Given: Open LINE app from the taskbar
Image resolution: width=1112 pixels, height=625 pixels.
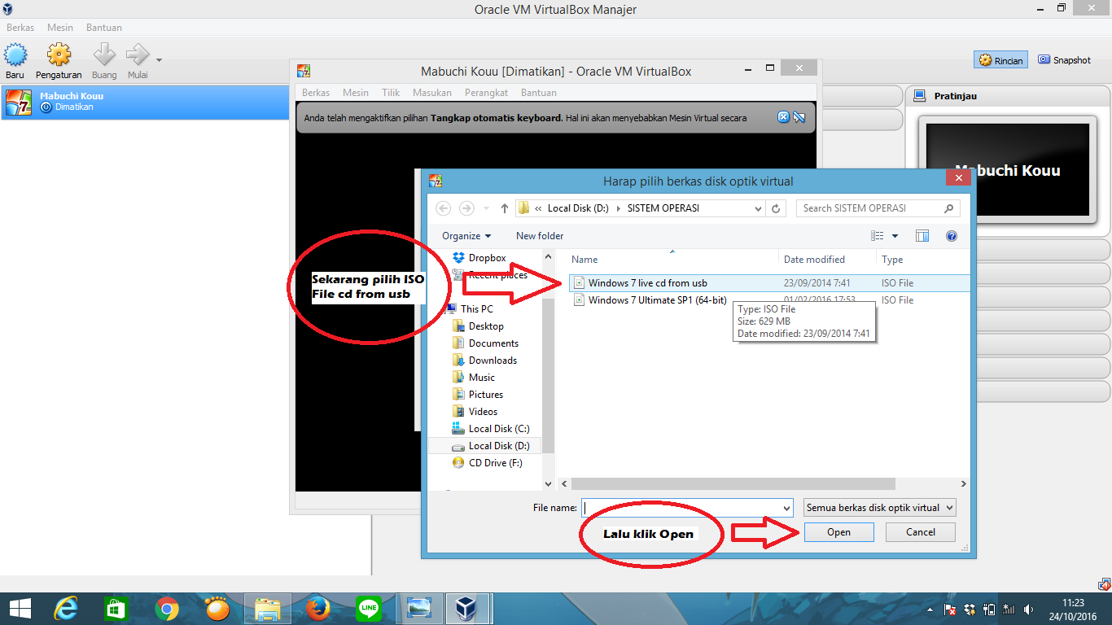Looking at the screenshot, I should point(369,608).
